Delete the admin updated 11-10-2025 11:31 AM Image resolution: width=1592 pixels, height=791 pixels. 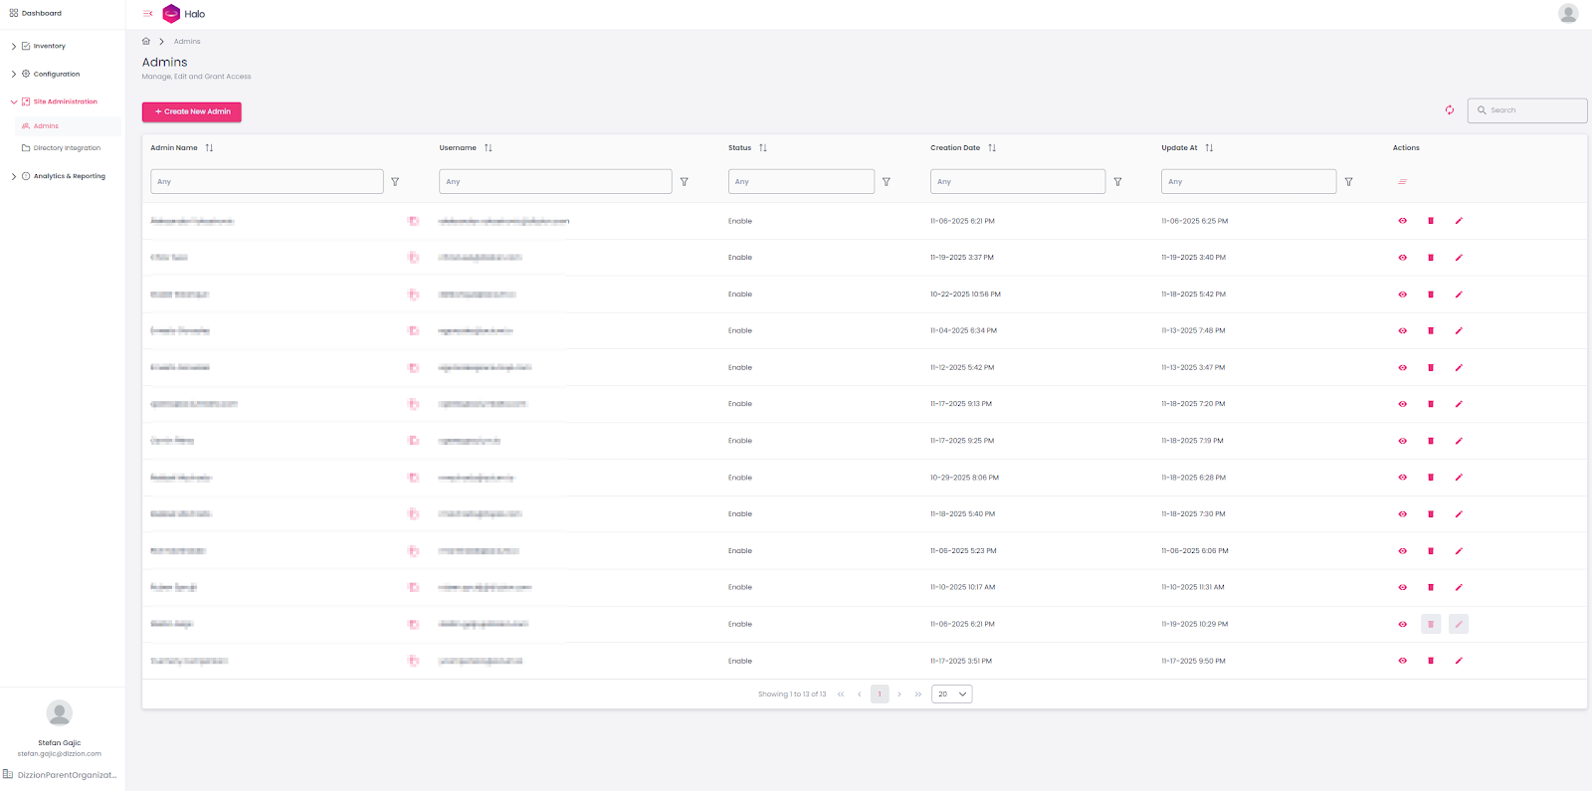(x=1431, y=588)
